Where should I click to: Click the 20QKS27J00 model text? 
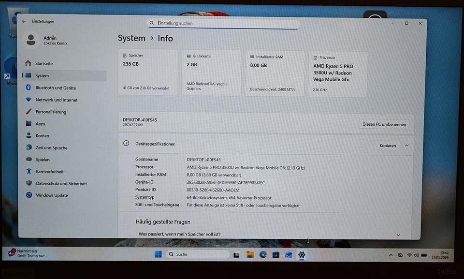132,125
